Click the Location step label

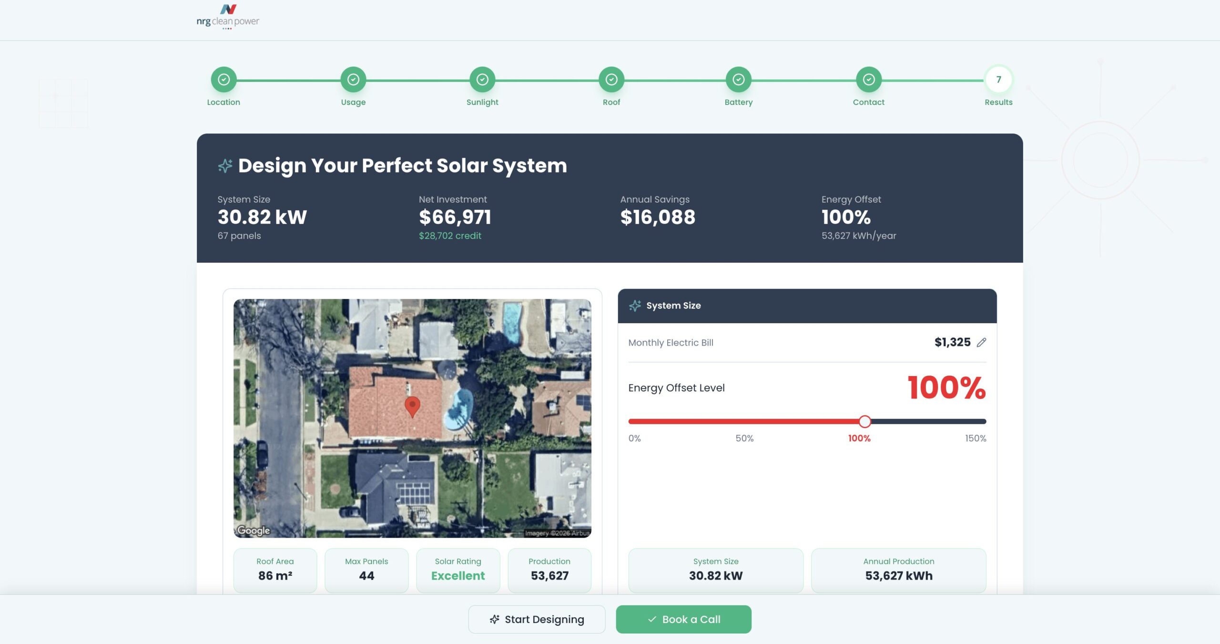(224, 102)
